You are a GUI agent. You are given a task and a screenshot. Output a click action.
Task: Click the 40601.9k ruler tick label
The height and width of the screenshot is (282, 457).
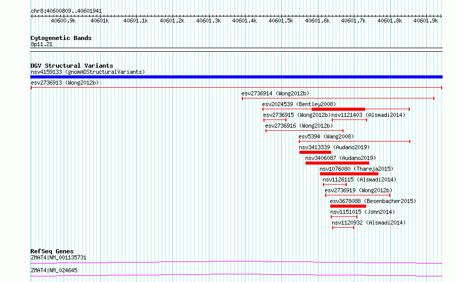tap(426, 21)
